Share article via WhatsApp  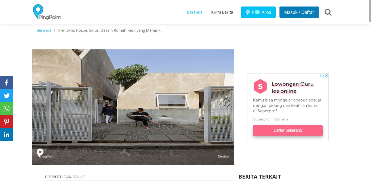[7, 109]
